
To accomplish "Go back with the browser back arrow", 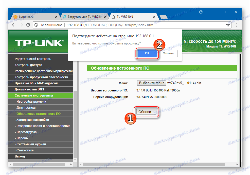I will pos(14,25).
